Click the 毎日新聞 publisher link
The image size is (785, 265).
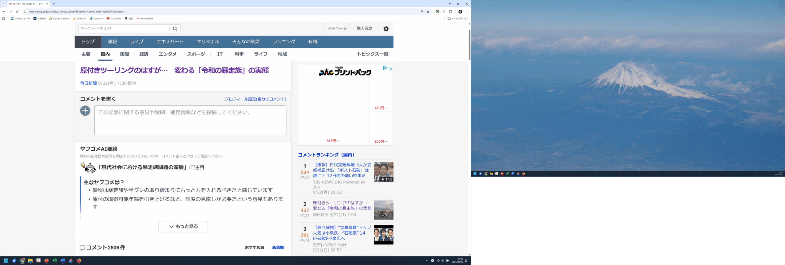[88, 83]
